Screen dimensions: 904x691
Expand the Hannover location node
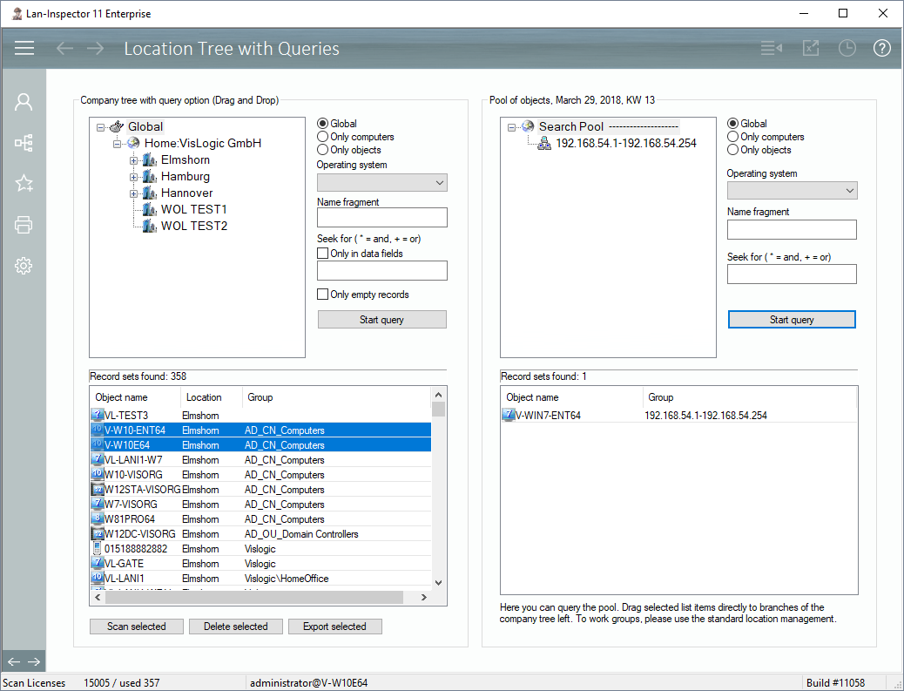pyautogui.click(x=134, y=193)
